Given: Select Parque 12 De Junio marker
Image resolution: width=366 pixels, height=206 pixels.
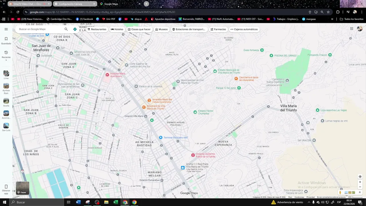Looking at the screenshot, I should point(239,88).
